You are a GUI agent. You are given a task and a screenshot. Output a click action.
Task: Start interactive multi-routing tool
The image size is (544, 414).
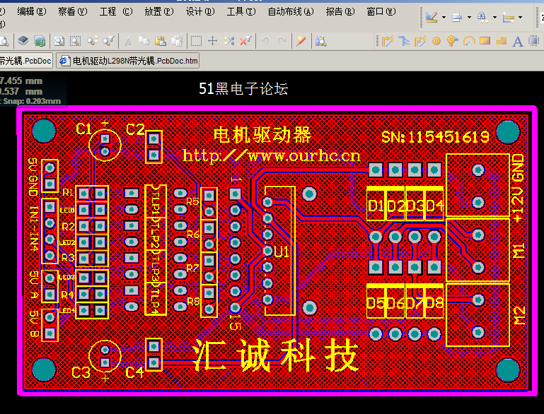tap(420, 41)
